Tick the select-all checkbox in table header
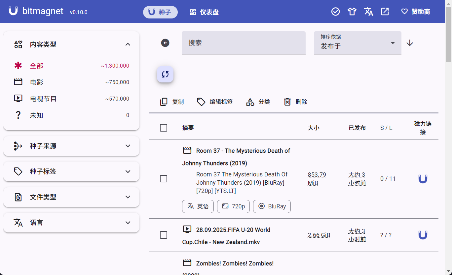The image size is (452, 275). click(x=164, y=128)
